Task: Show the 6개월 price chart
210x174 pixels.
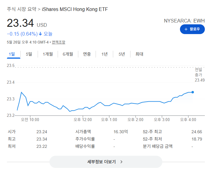Action: coord(68,54)
